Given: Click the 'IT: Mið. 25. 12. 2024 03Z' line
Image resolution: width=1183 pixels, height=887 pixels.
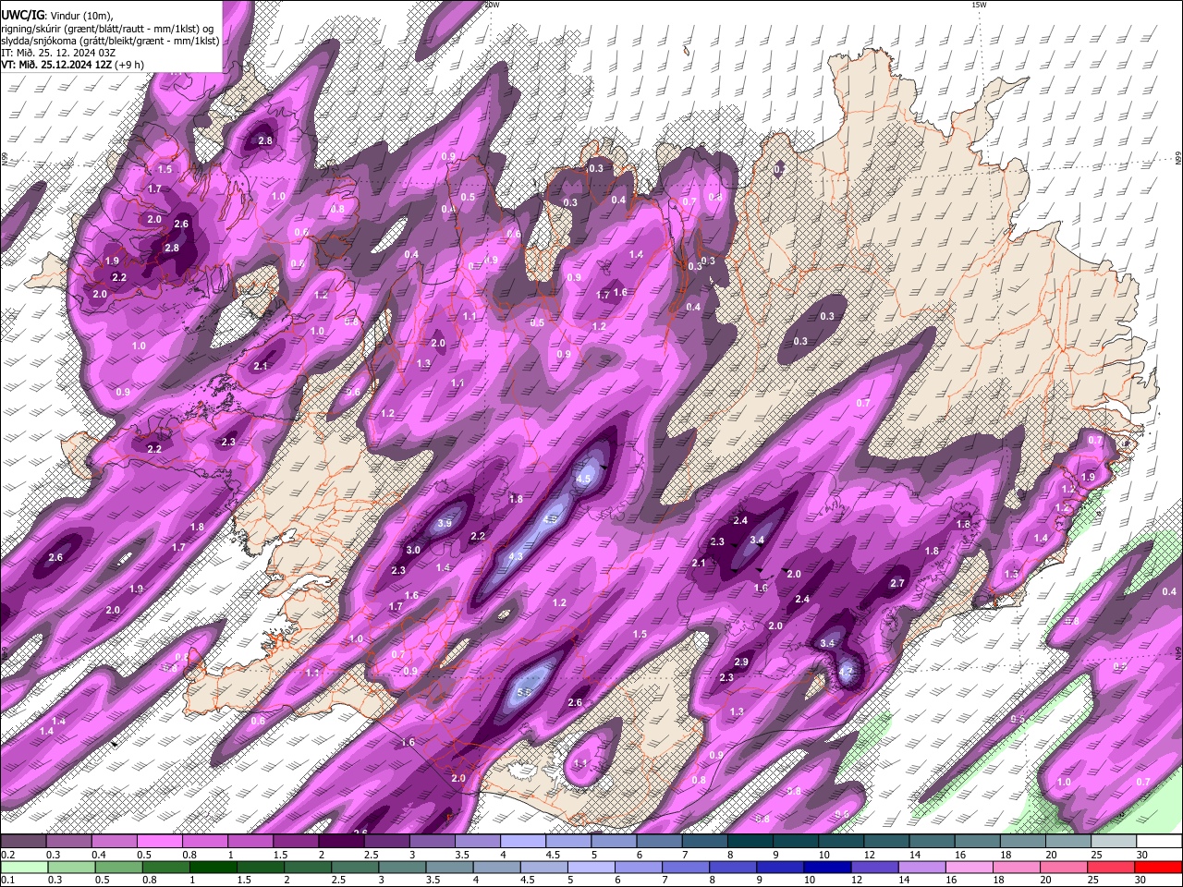Looking at the screenshot, I should point(58,53).
